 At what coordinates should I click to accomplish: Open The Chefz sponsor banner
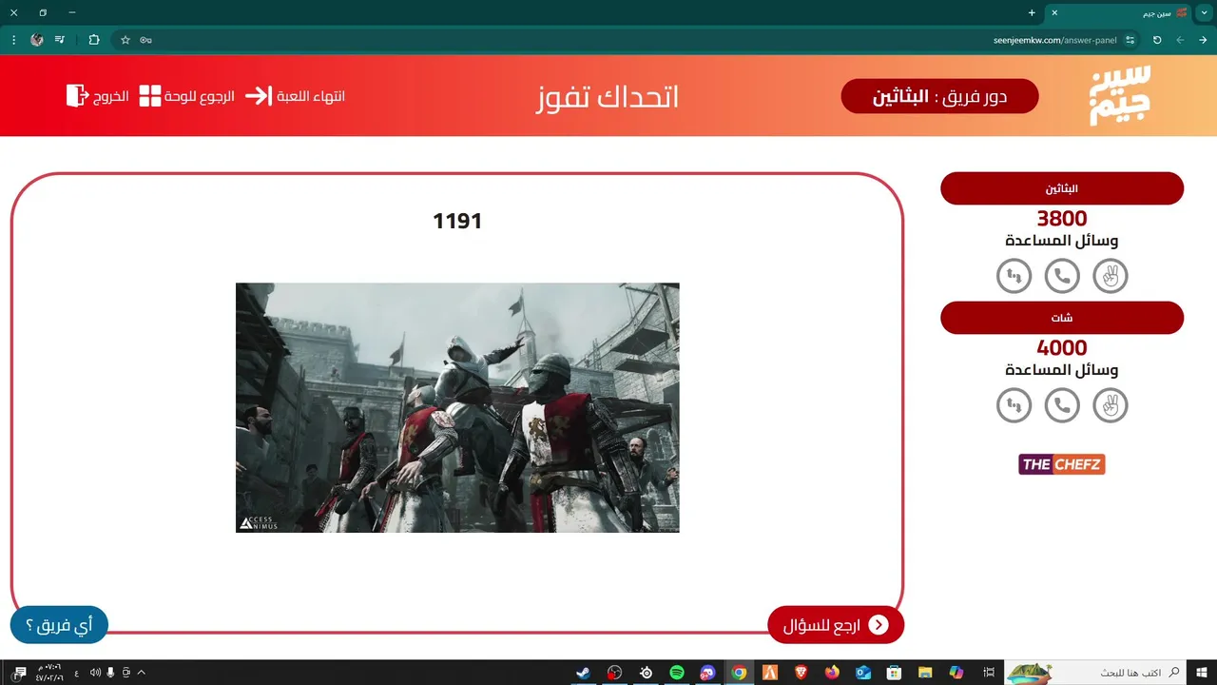pyautogui.click(x=1062, y=464)
